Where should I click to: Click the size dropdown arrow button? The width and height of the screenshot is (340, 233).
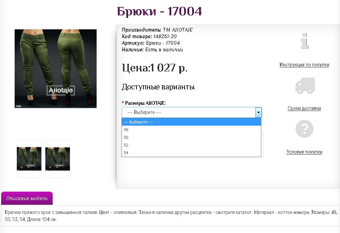(x=258, y=112)
